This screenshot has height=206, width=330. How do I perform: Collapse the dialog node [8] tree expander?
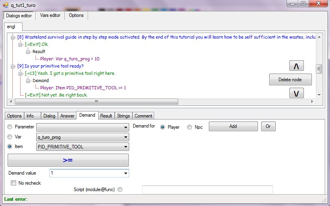click(13, 37)
